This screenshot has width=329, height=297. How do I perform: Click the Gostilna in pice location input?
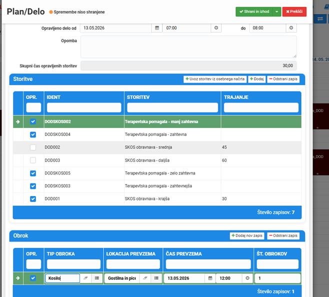pyautogui.click(x=122, y=278)
